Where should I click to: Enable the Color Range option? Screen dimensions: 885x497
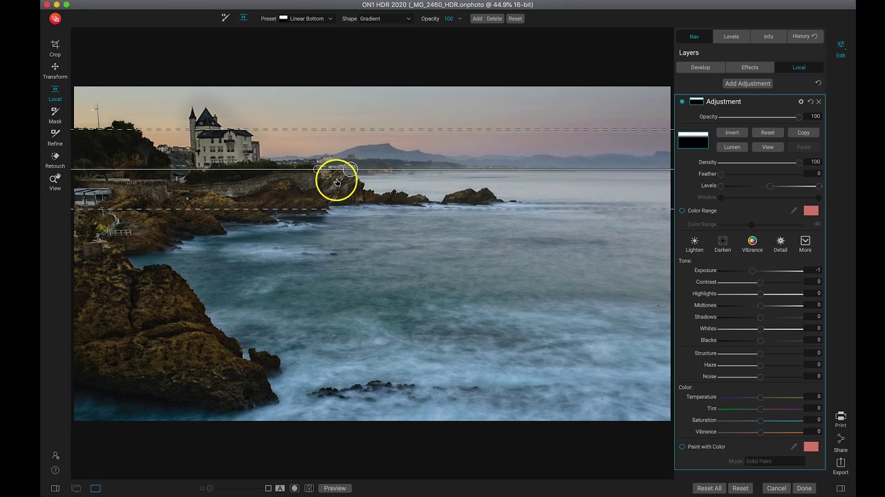coord(682,211)
